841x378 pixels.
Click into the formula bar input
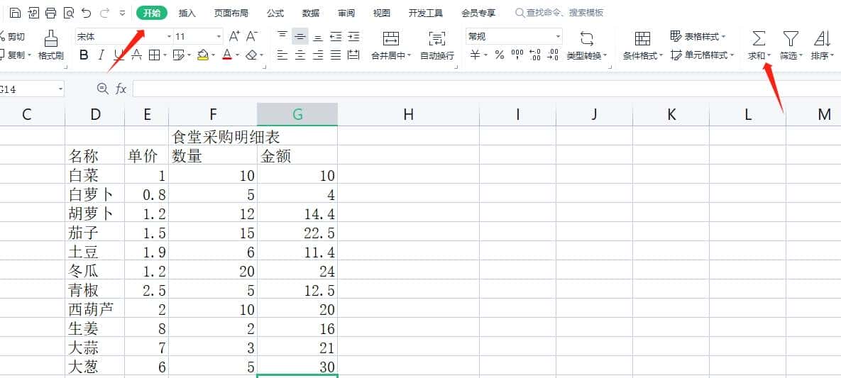(x=486, y=89)
